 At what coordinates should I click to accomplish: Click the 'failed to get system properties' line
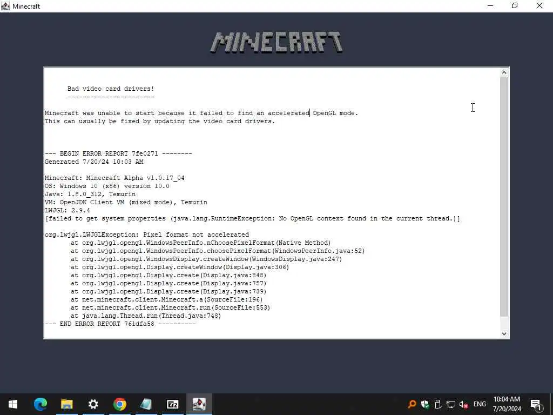click(x=253, y=219)
